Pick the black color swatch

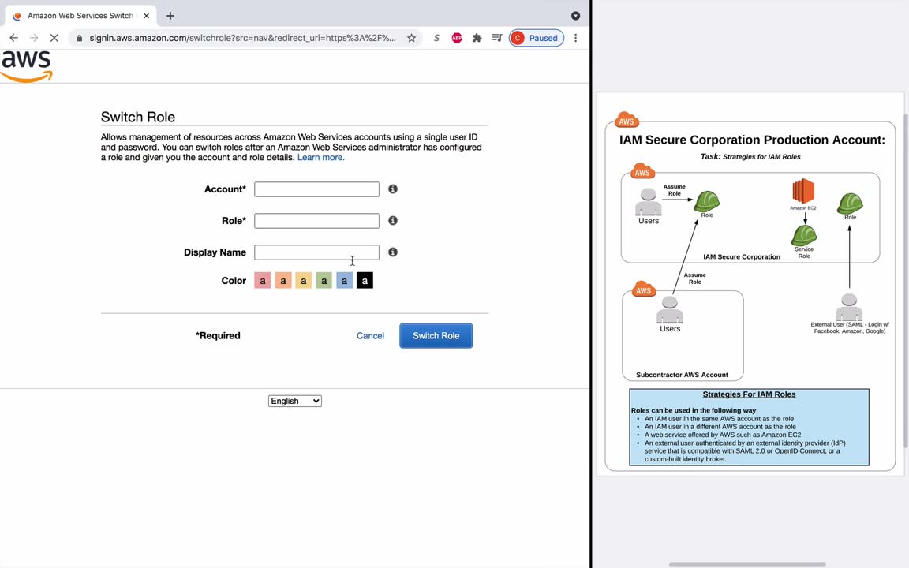click(365, 281)
